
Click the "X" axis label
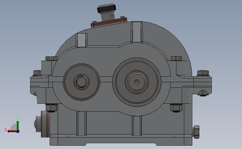click(x=6, y=130)
